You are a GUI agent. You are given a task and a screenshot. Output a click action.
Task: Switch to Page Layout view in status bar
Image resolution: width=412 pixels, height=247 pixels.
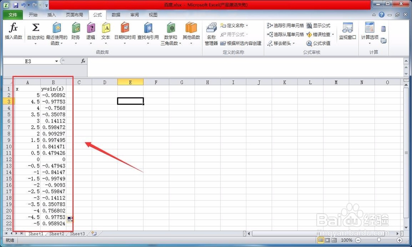(x=328, y=240)
